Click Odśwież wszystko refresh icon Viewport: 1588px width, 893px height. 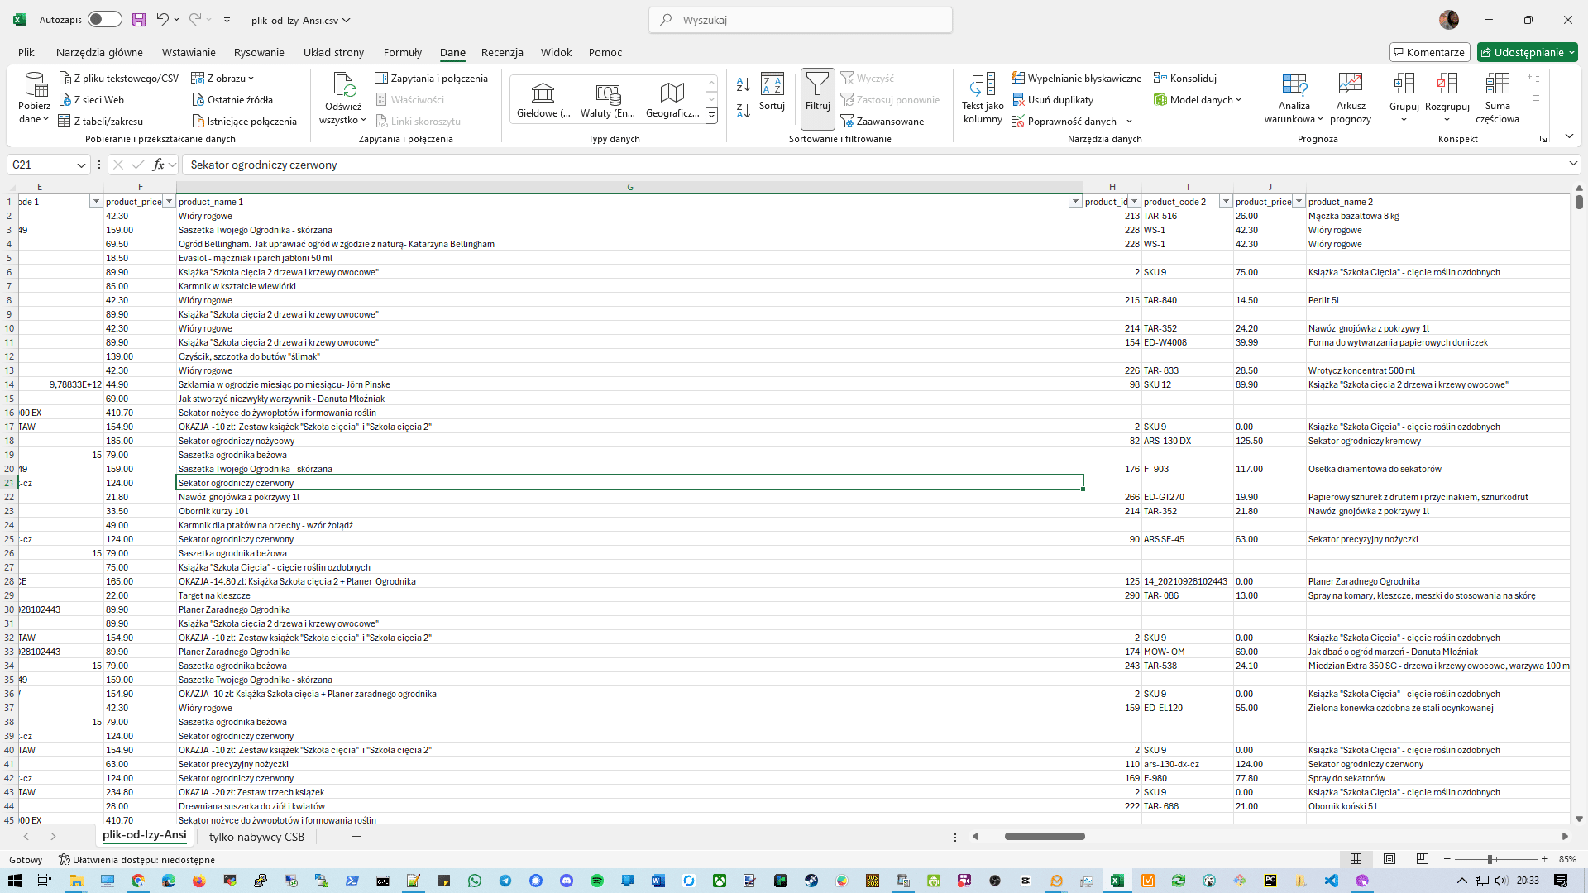(343, 84)
